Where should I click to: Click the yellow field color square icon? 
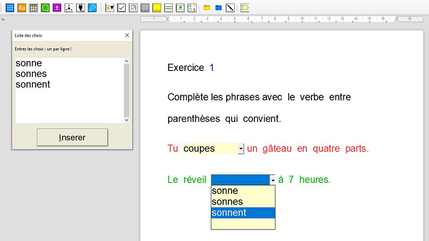[x=157, y=7]
